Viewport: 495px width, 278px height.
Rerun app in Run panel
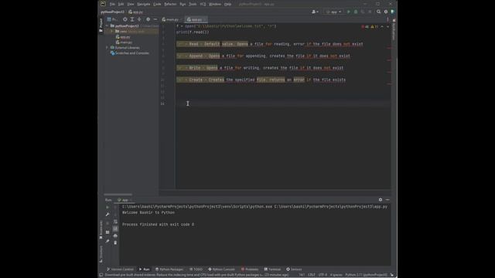coord(108,207)
